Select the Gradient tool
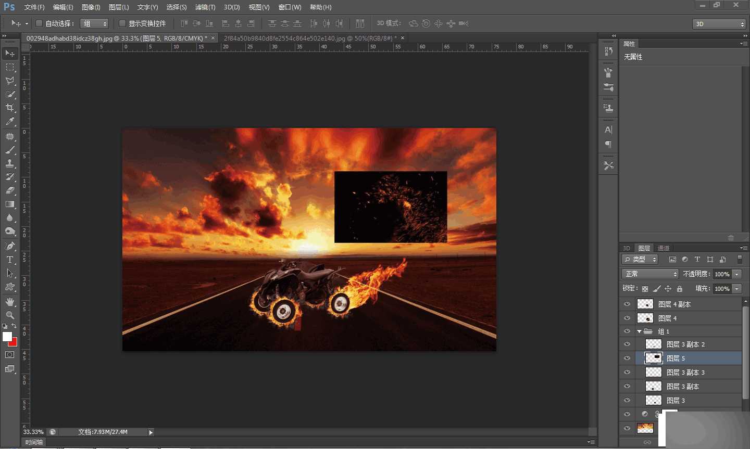 (x=10, y=204)
